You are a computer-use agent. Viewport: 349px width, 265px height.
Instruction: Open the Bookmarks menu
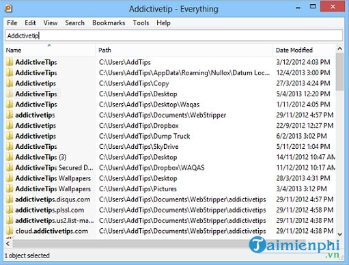(109, 23)
